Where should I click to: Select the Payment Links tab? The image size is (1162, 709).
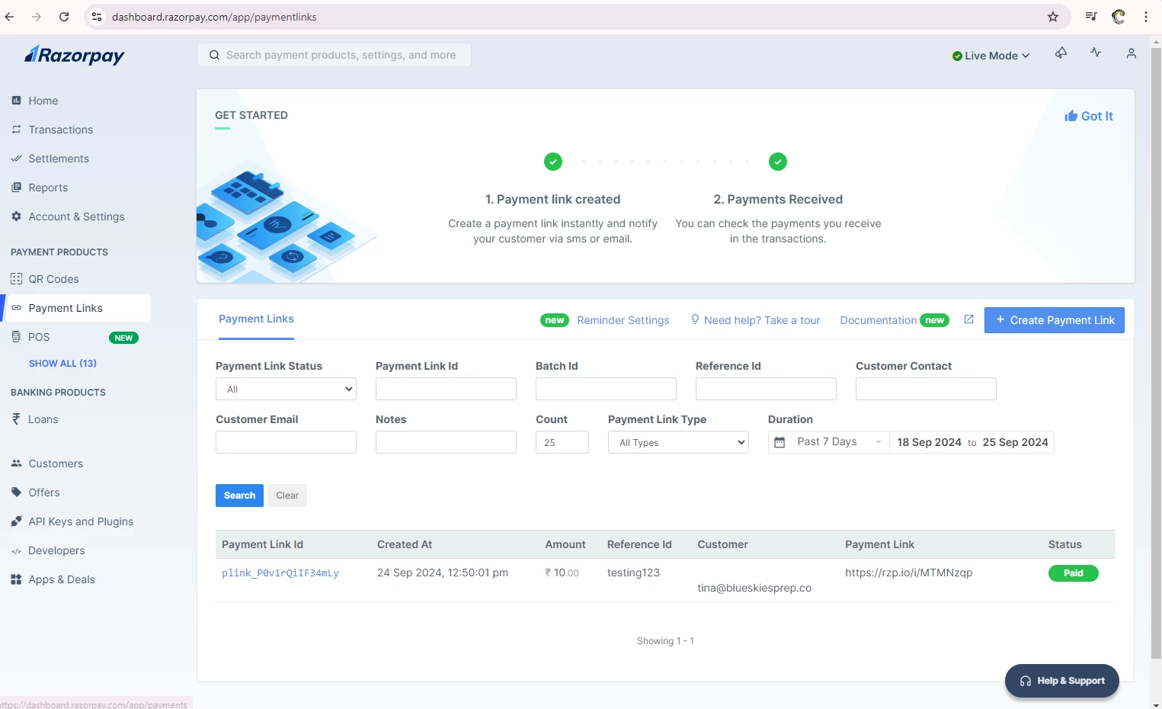(256, 319)
